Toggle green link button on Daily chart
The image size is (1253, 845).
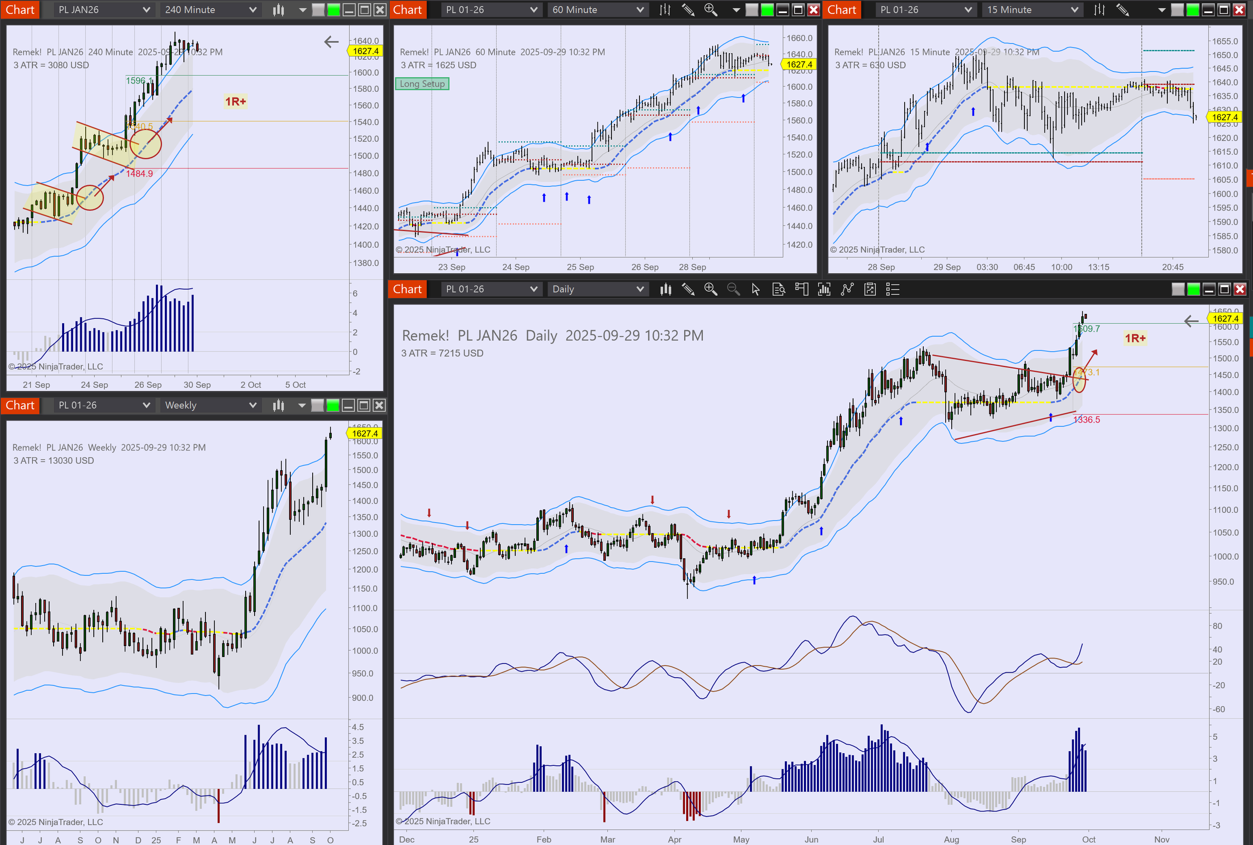[1193, 289]
